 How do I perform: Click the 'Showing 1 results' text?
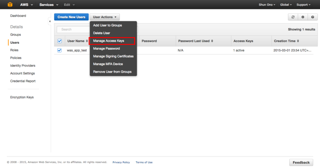[302, 29]
